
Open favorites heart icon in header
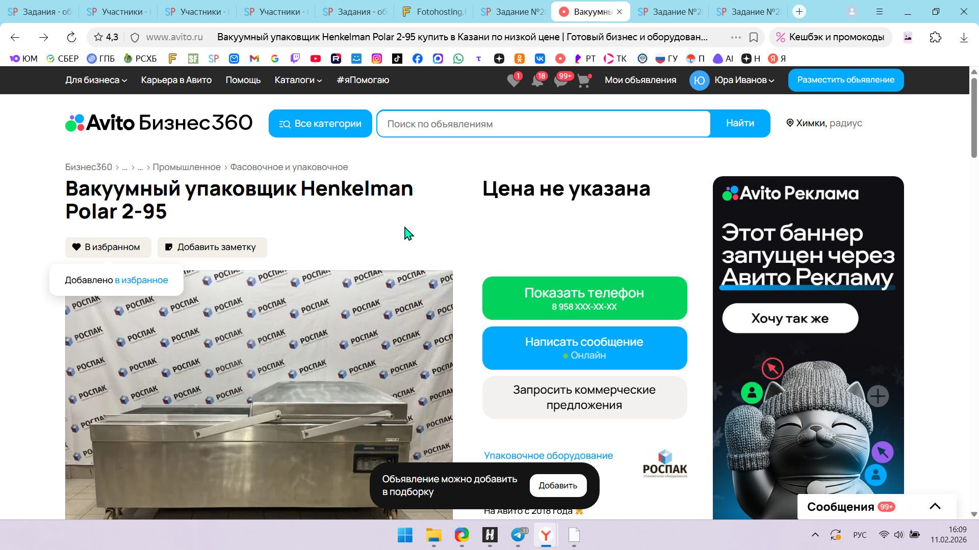point(513,80)
